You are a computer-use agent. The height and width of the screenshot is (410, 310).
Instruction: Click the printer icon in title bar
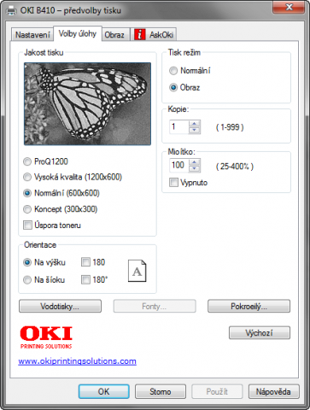tap(12, 10)
